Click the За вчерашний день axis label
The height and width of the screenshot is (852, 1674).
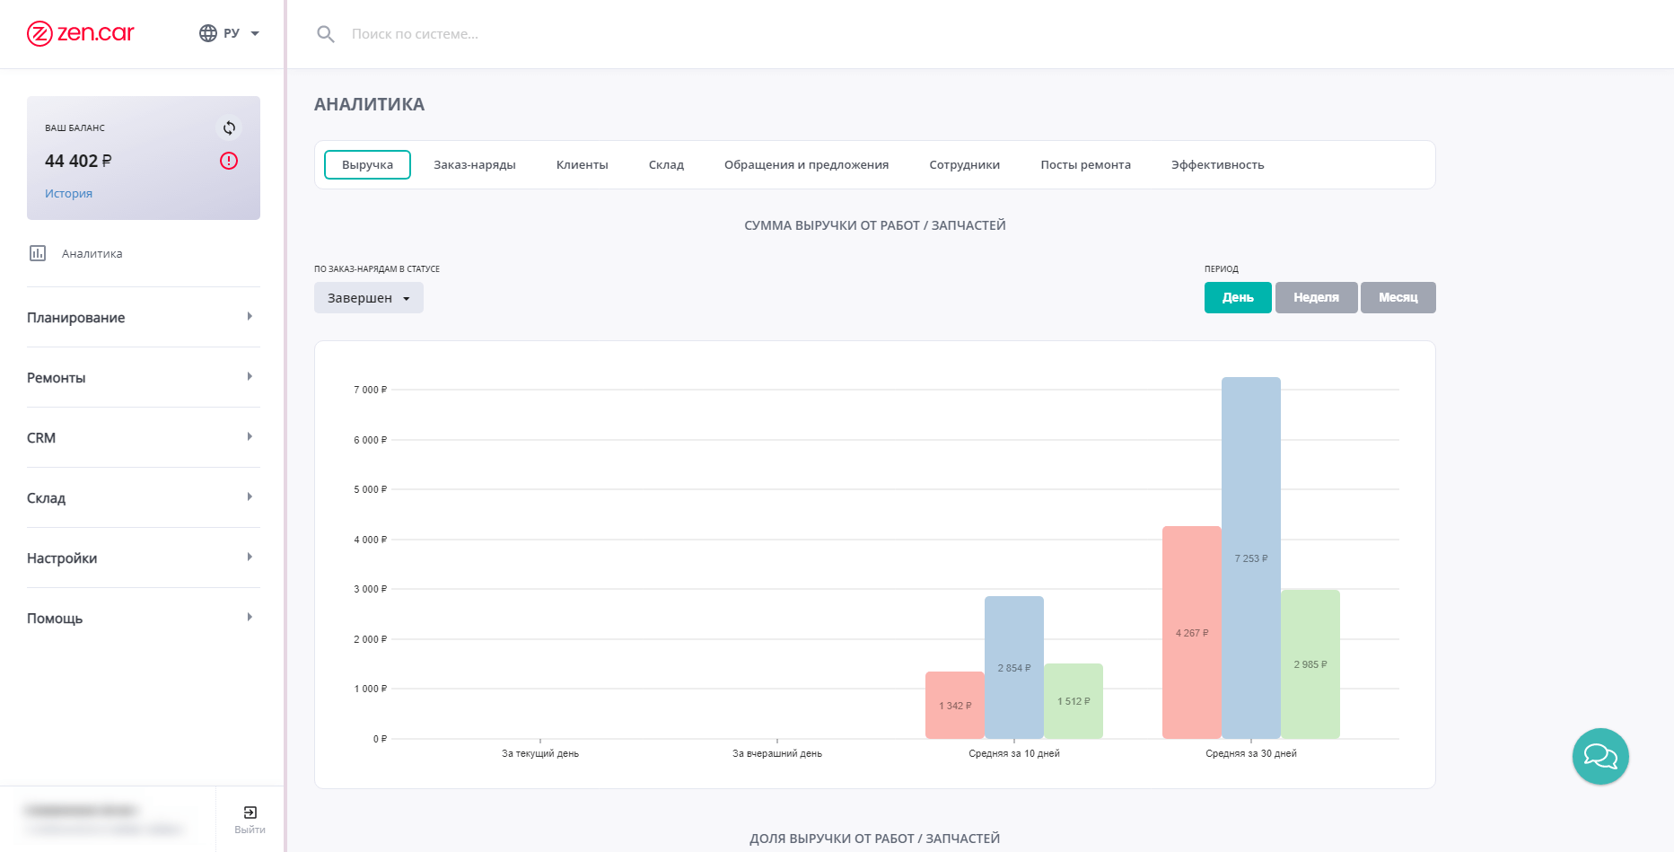pos(777,753)
